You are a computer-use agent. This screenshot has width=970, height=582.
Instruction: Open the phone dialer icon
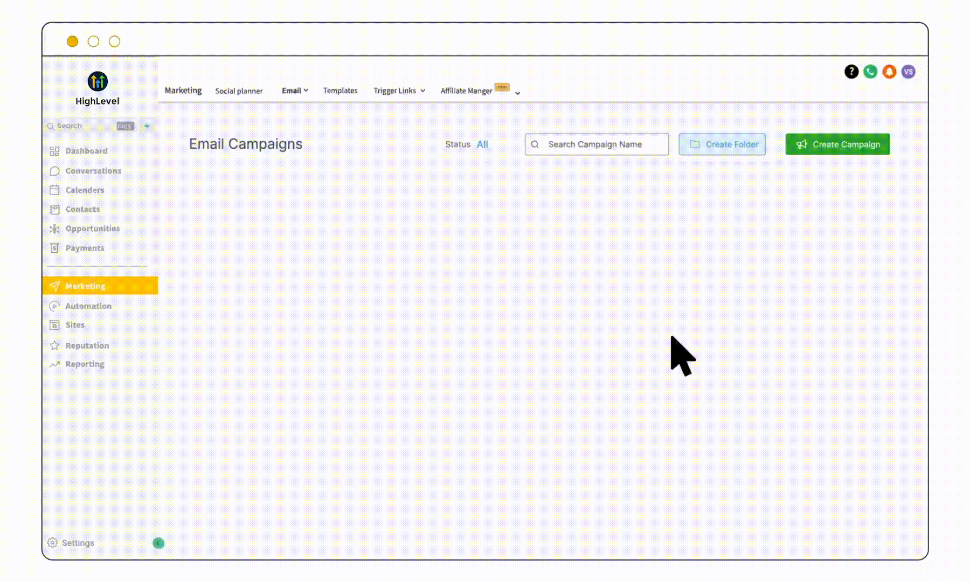point(870,71)
